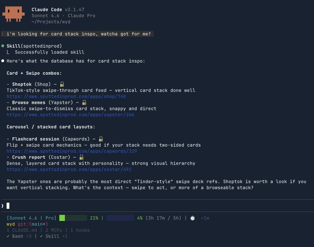Click the lock icon next to Shoptok (Shop)
This screenshot has height=247, width=314.
point(62,84)
